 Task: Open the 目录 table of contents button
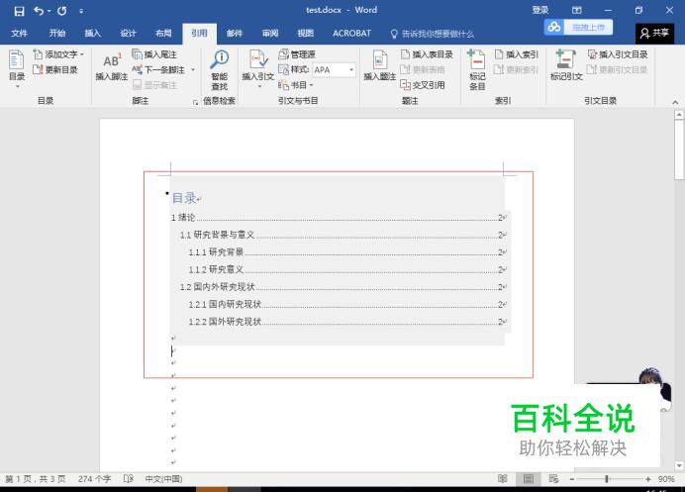point(17,67)
